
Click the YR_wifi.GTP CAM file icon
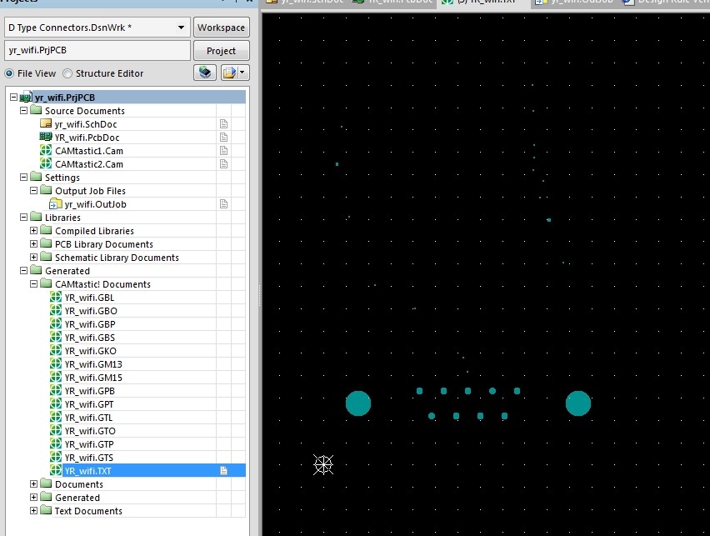click(x=56, y=444)
